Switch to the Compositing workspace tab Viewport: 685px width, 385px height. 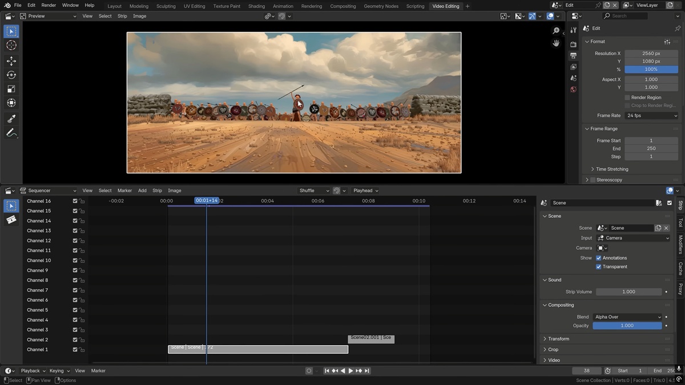[x=342, y=6]
